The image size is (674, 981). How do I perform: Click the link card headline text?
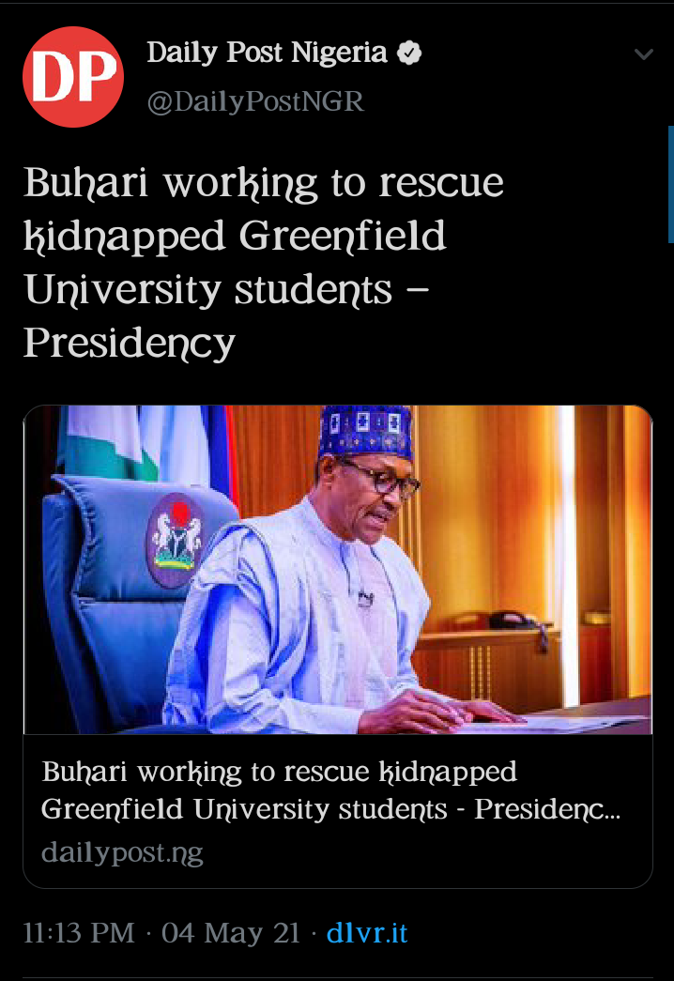(x=331, y=790)
